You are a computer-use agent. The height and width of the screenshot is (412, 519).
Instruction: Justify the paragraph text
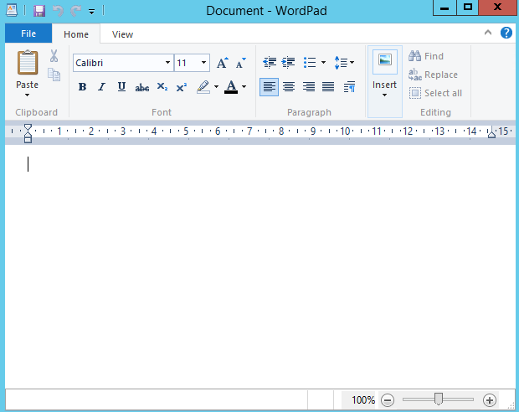click(x=328, y=87)
